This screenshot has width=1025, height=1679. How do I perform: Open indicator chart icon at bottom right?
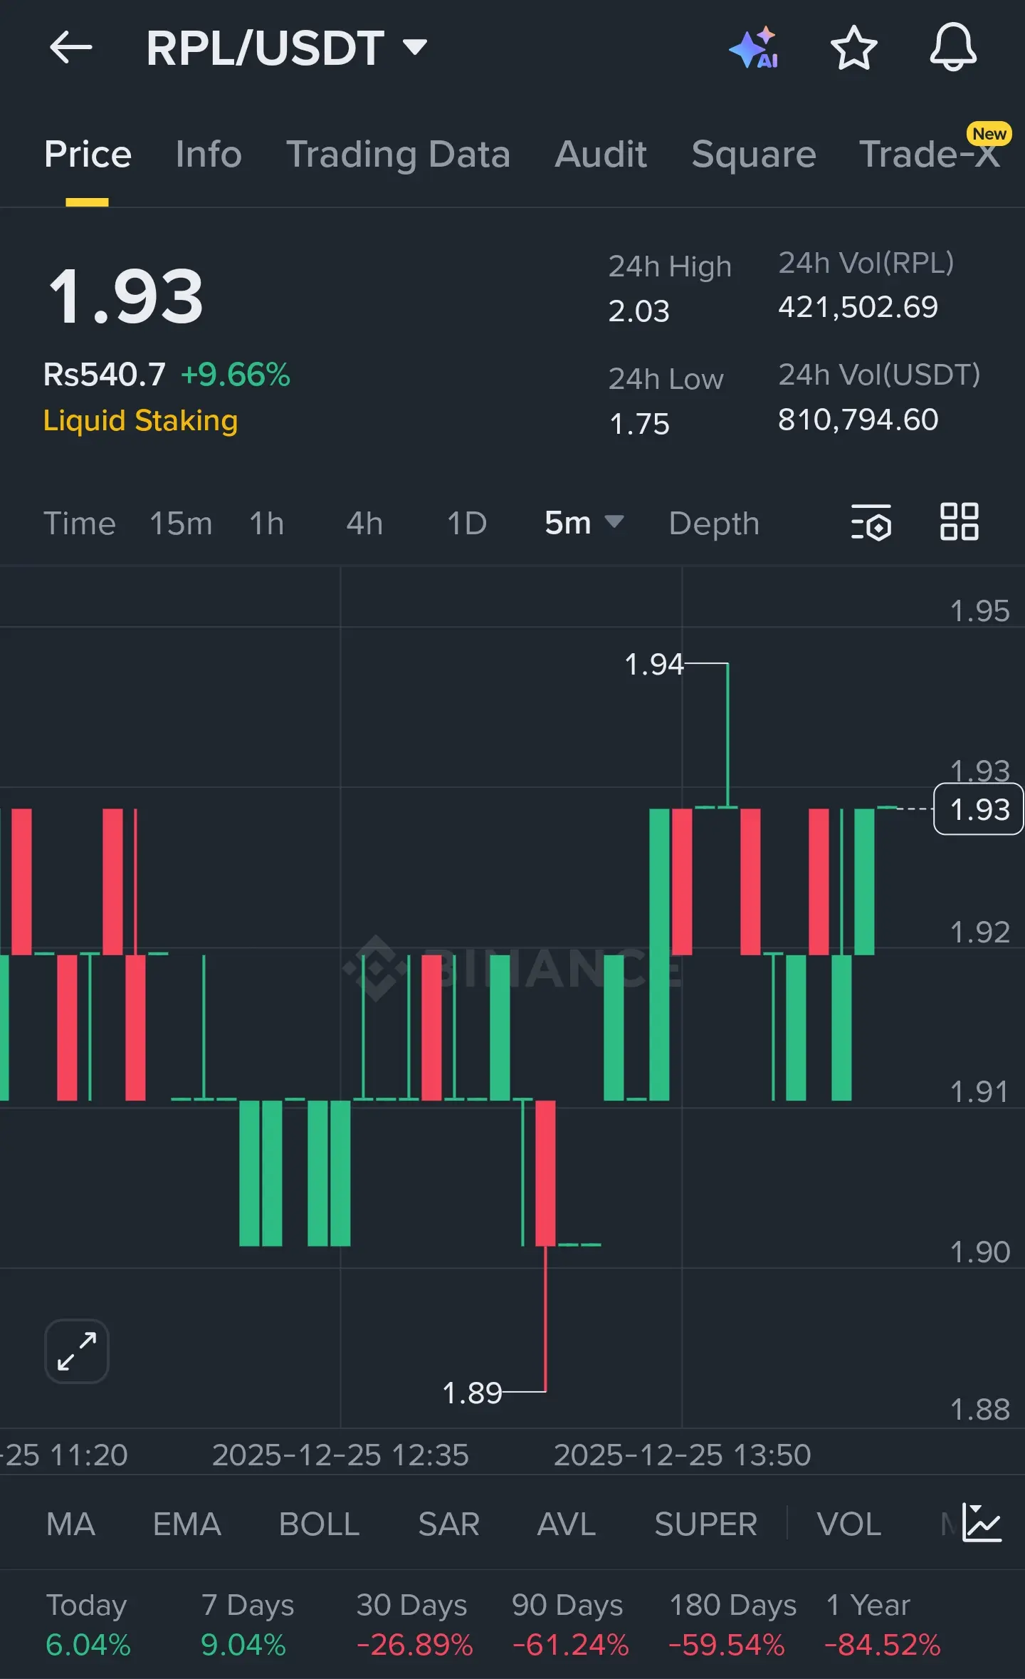[982, 1522]
